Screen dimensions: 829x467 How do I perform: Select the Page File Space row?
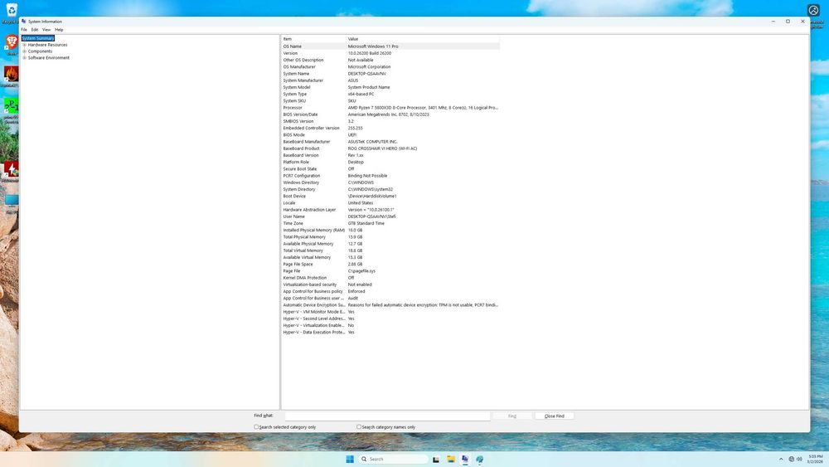tap(390, 264)
